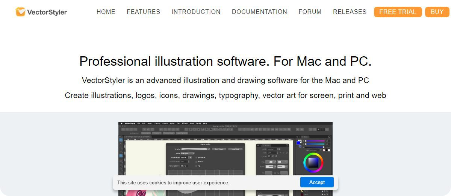Toggle the Flip checkbox

click(196, 166)
